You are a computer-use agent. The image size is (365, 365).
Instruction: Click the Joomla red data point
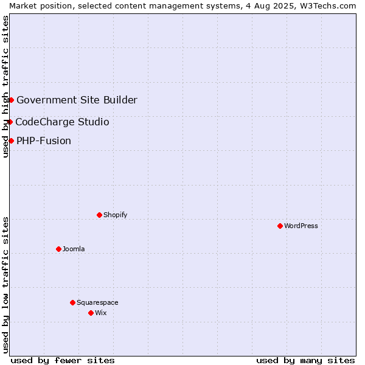(x=58, y=249)
